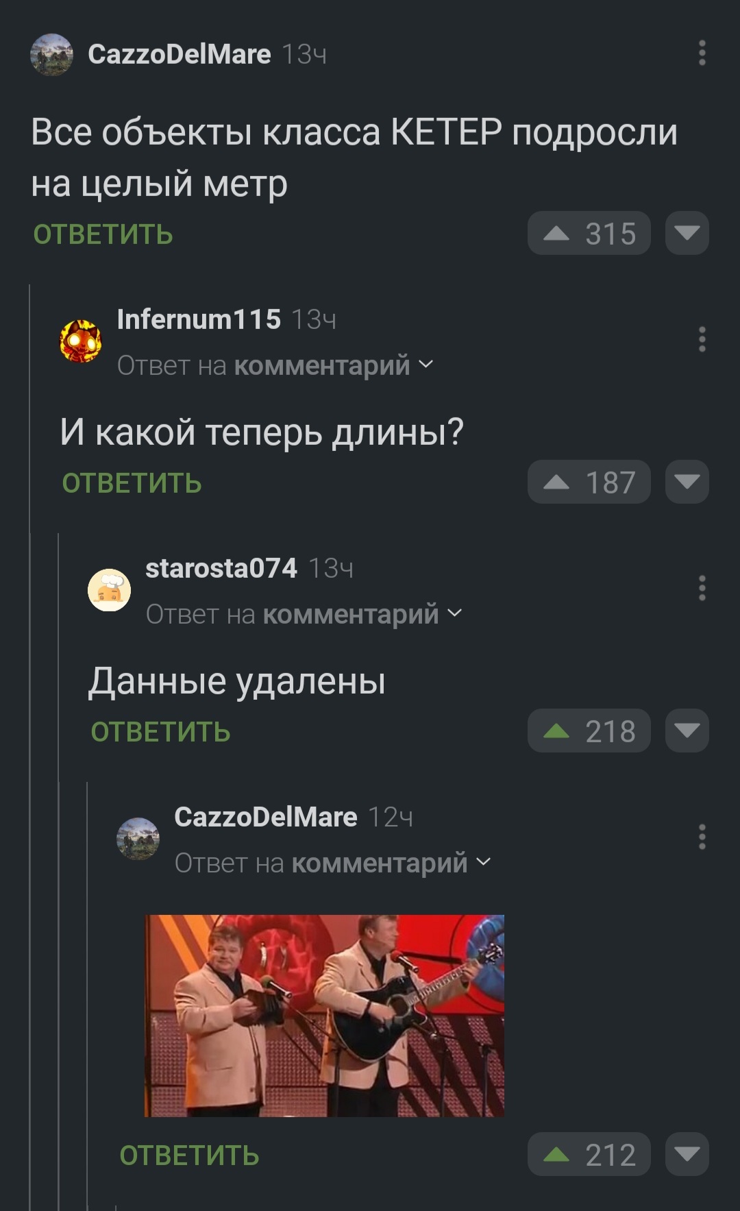Open CazzoDelMare's avatar on the image reply

point(138,838)
